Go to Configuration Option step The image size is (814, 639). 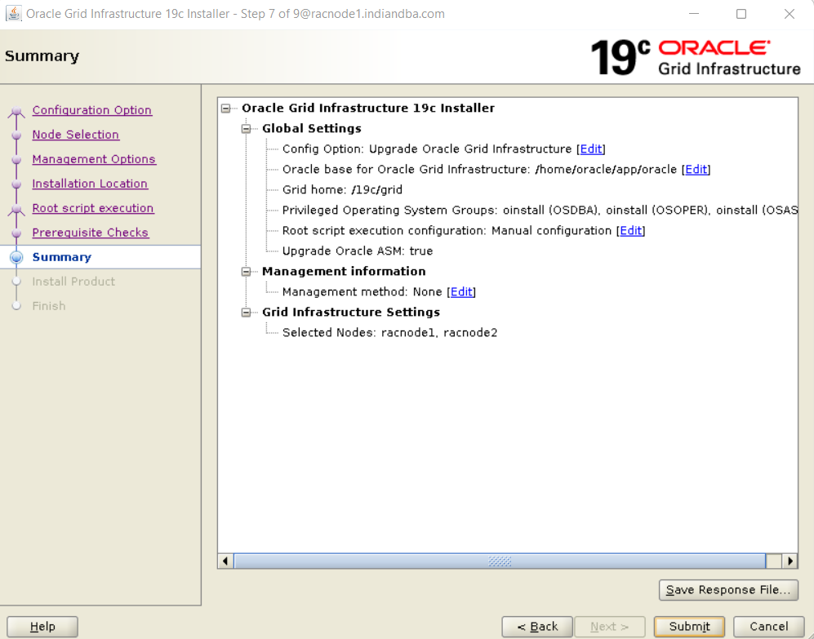pyautogui.click(x=92, y=110)
